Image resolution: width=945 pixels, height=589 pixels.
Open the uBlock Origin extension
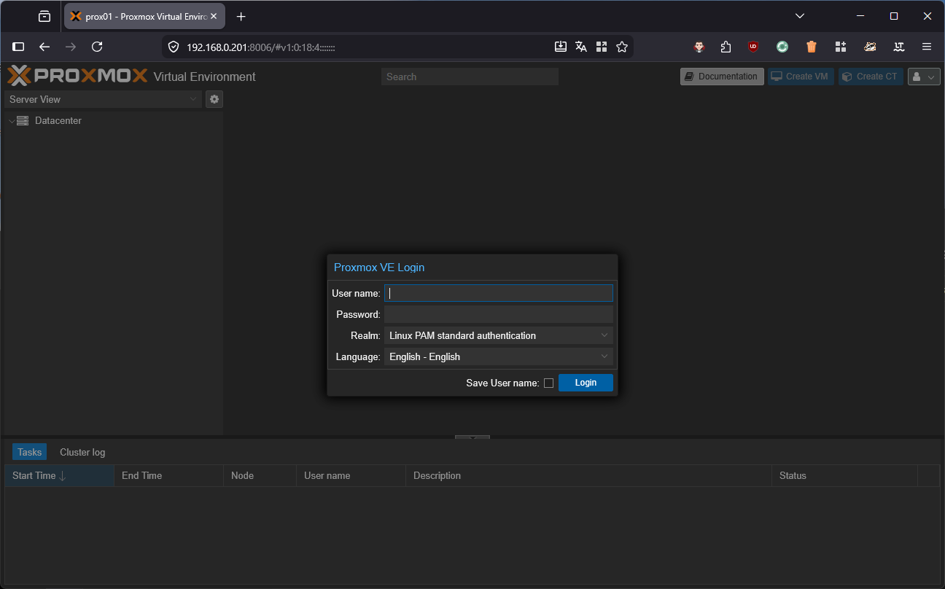pyautogui.click(x=753, y=47)
